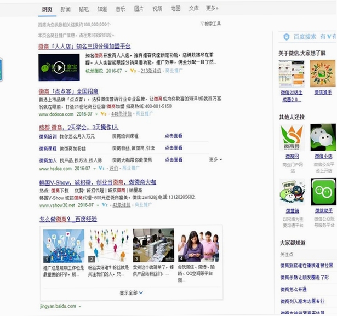Viewport: 337px width, 316px height.
Task: Open 微商到底谁在赚钱谁被拉黑 link
Action: coord(307,266)
